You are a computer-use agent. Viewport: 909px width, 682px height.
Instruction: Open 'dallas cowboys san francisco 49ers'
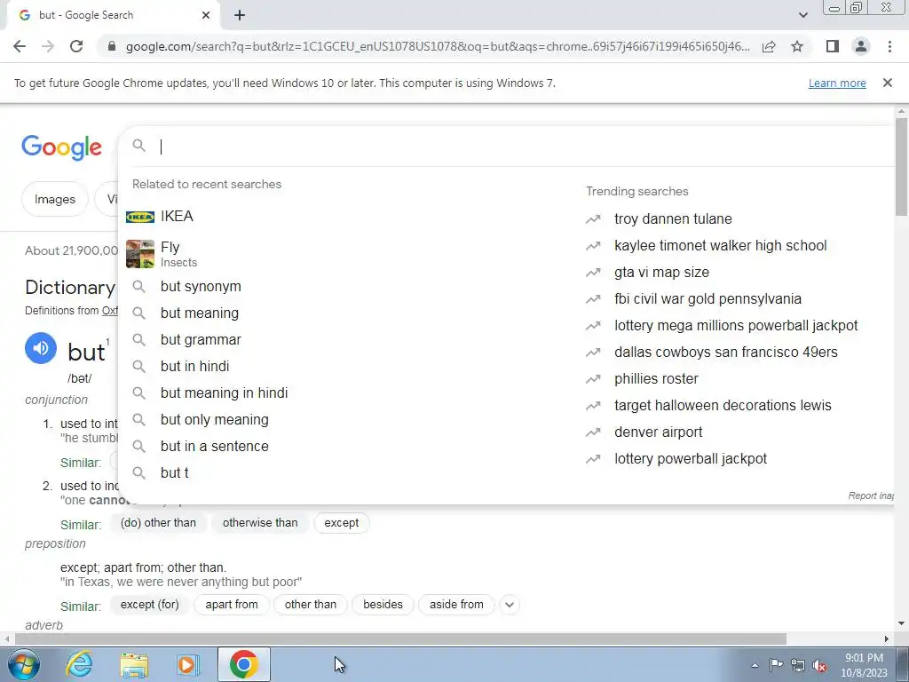[726, 353]
